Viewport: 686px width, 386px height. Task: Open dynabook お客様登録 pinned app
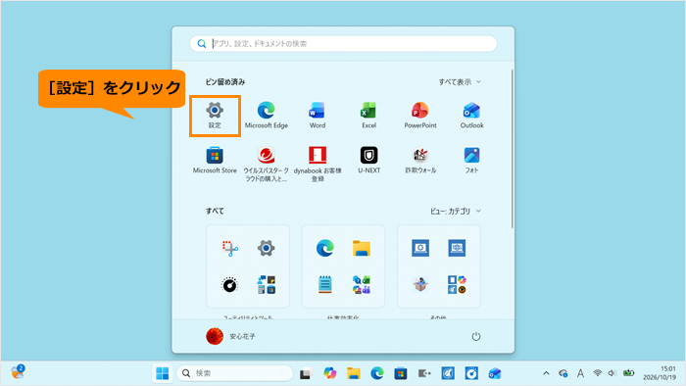coord(318,164)
